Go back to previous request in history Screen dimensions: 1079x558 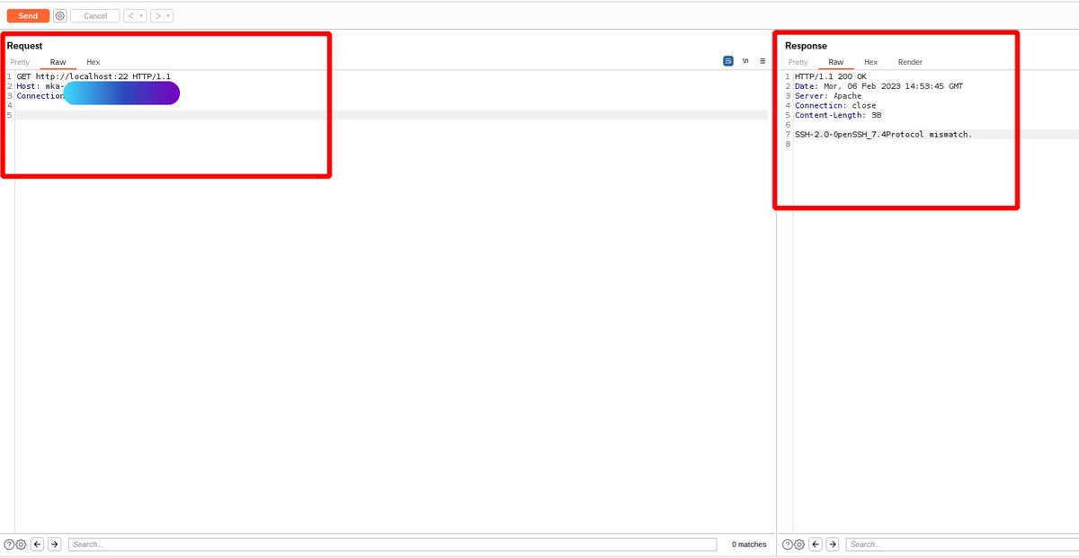[x=130, y=15]
